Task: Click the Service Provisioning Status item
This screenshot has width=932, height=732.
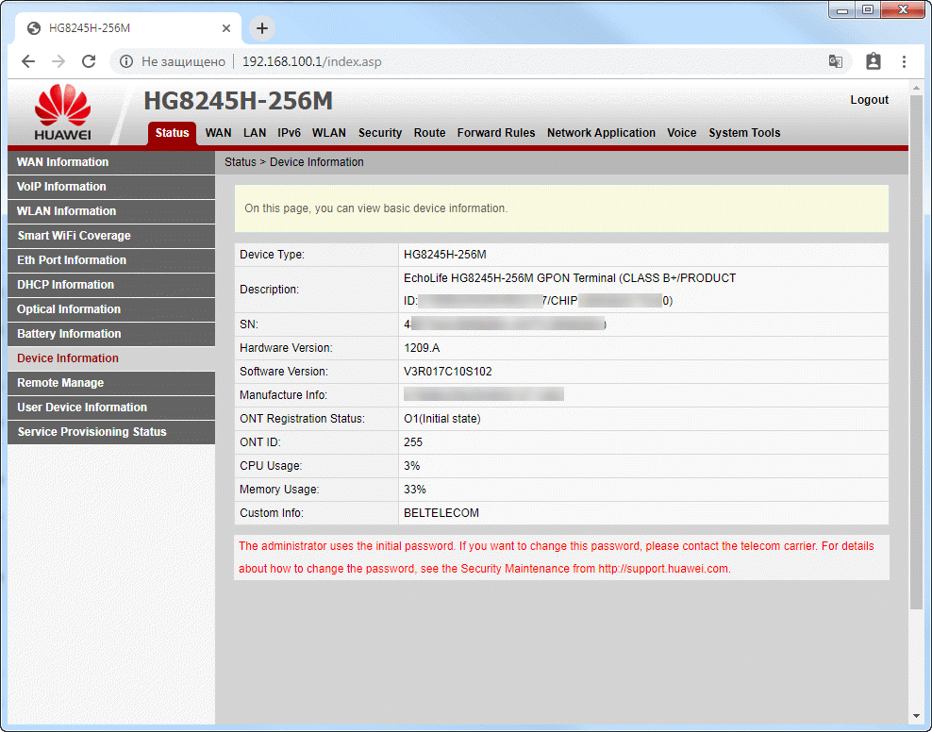Action: (x=92, y=432)
